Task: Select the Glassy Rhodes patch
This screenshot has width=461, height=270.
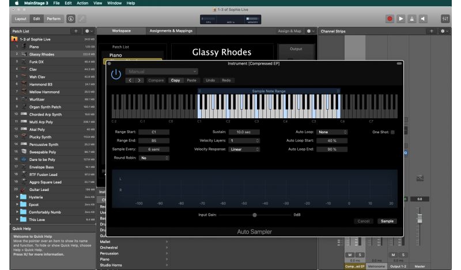Action: pyautogui.click(x=53, y=54)
